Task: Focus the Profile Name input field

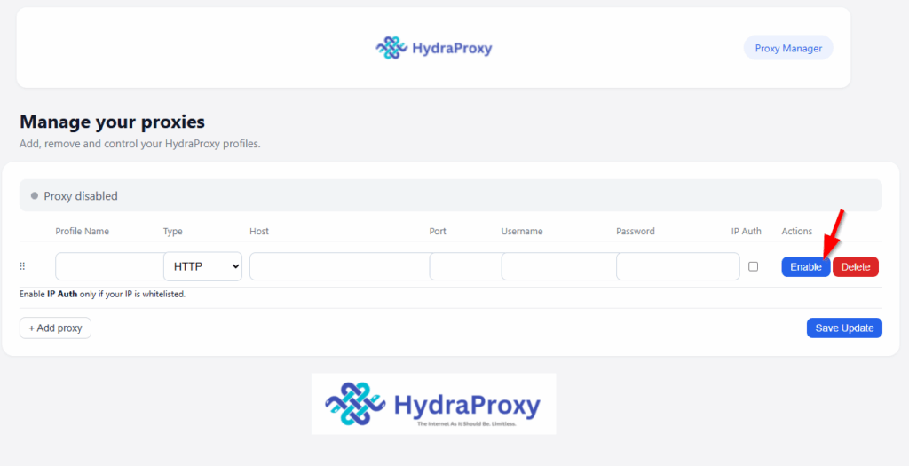Action: pyautogui.click(x=108, y=266)
